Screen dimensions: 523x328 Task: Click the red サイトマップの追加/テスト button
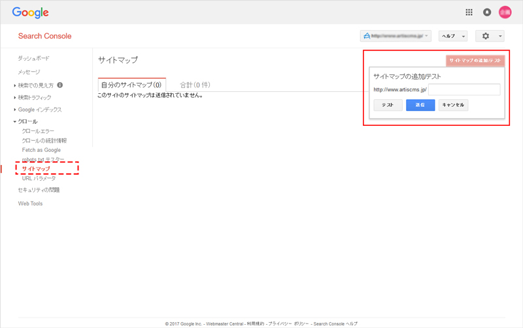[475, 61]
